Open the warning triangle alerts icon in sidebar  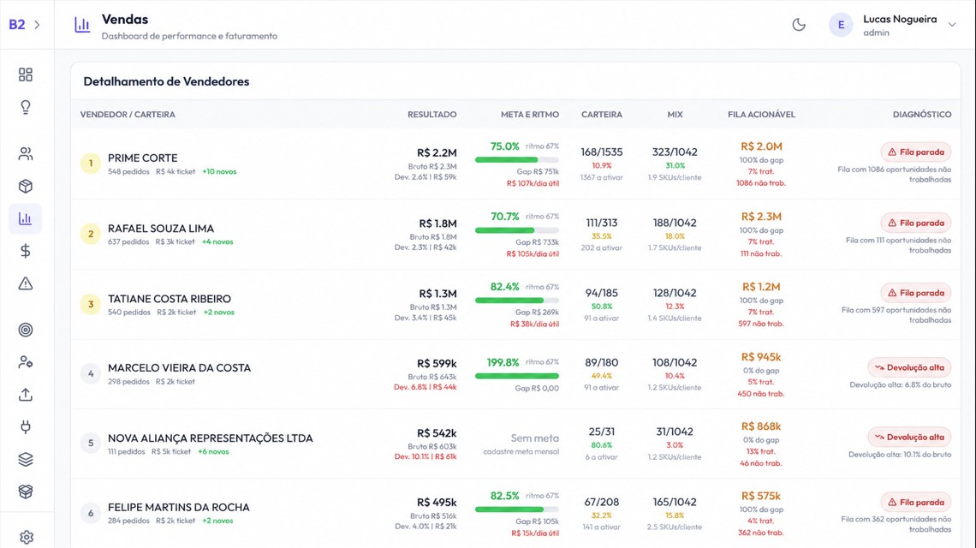[x=26, y=283]
